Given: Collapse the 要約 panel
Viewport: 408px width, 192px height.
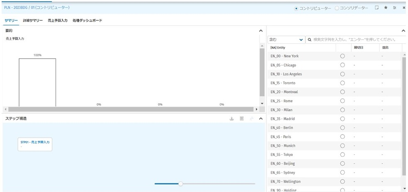Looking at the screenshot, I should (261, 31).
